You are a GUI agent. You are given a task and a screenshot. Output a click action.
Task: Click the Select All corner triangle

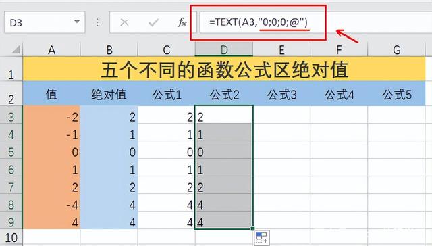[x=16, y=49]
